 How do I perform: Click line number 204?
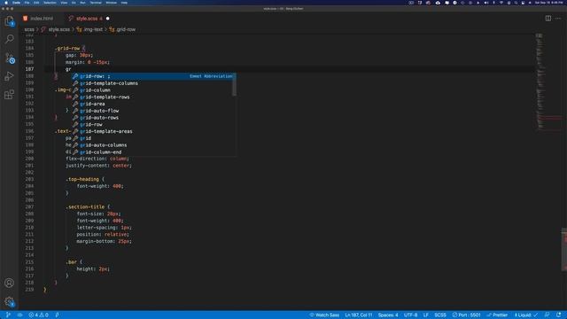[x=29, y=186]
